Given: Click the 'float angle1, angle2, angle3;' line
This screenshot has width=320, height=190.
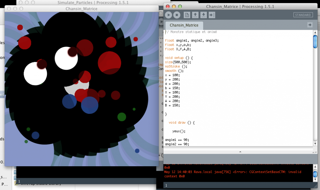Looking at the screenshot, I should click(x=192, y=41).
